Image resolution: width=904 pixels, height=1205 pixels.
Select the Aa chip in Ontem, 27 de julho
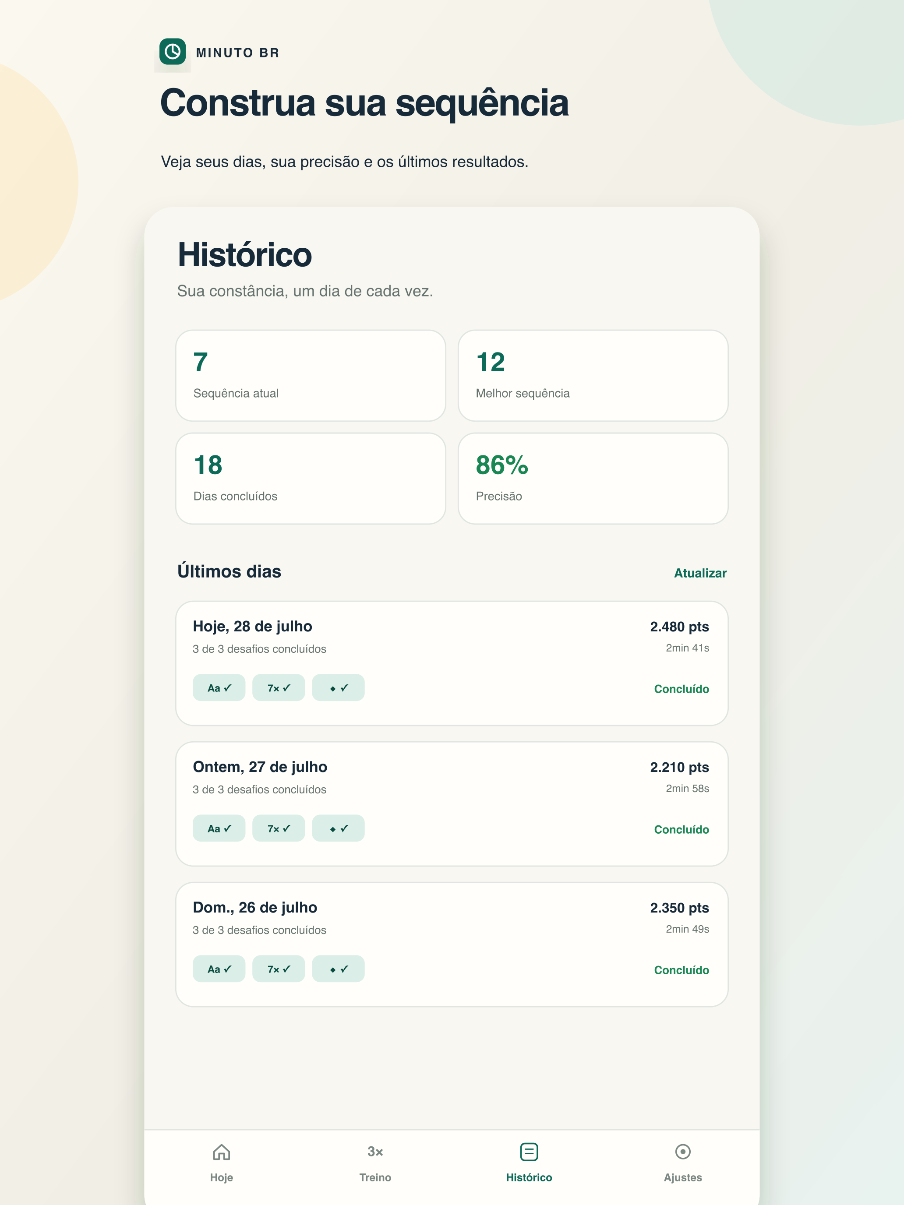click(x=219, y=828)
